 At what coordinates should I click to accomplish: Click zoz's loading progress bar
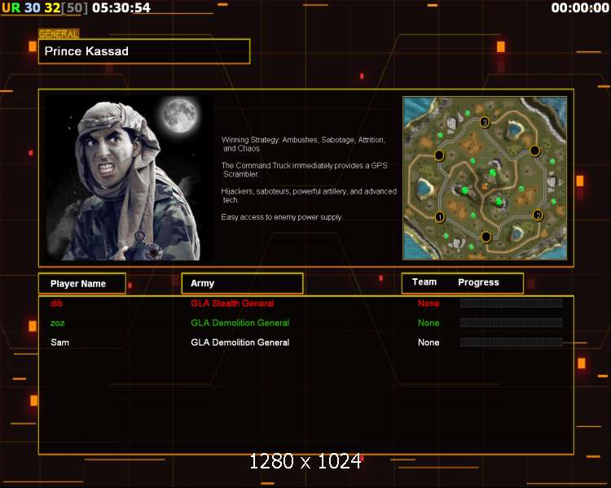pyautogui.click(x=512, y=322)
